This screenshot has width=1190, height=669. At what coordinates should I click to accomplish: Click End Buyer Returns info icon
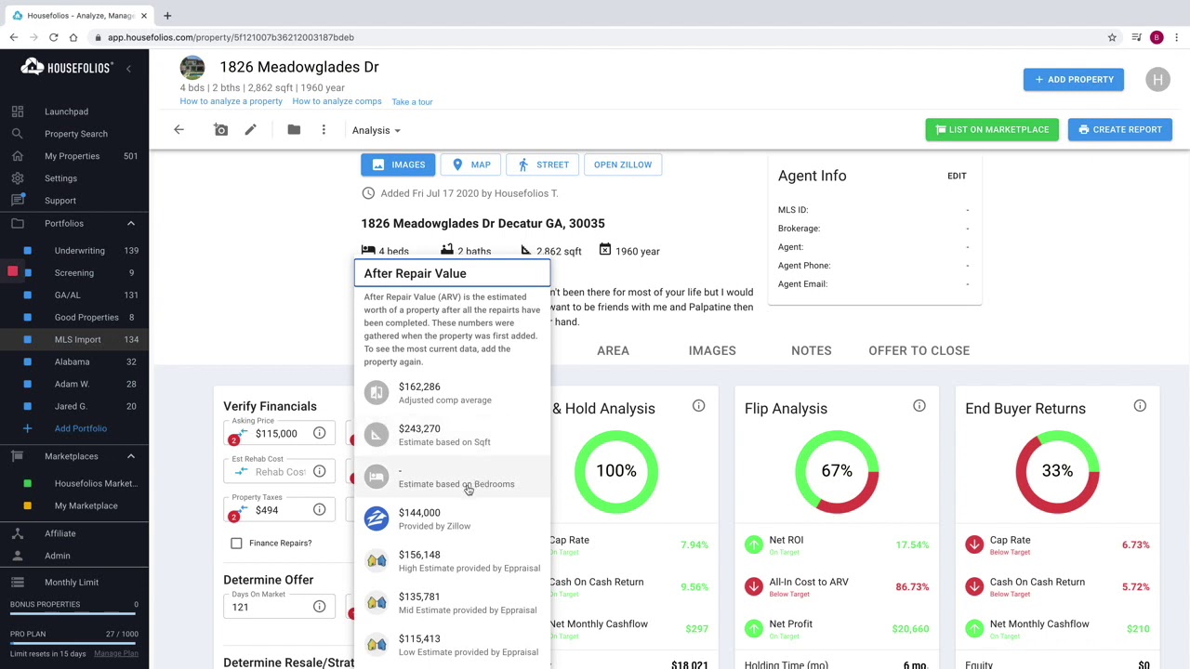pos(1140,406)
